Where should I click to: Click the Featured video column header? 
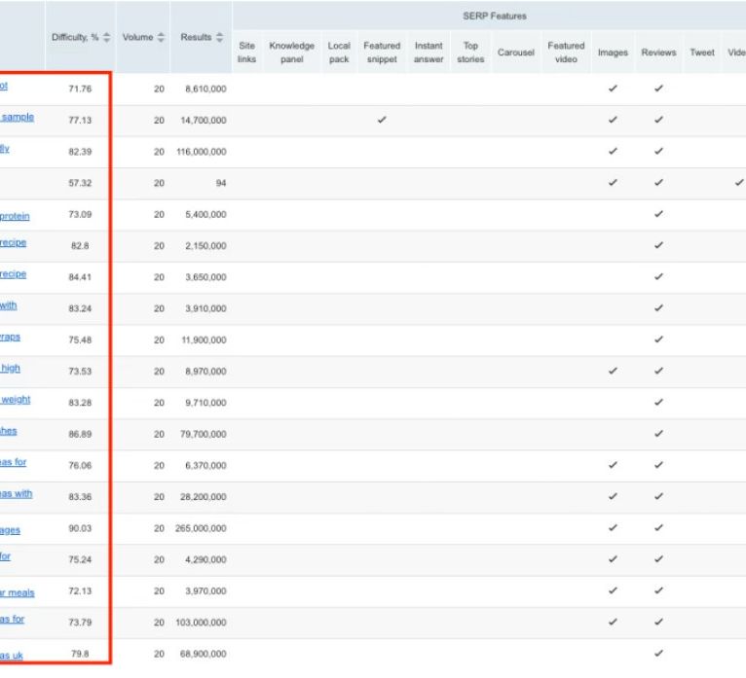[x=566, y=53]
